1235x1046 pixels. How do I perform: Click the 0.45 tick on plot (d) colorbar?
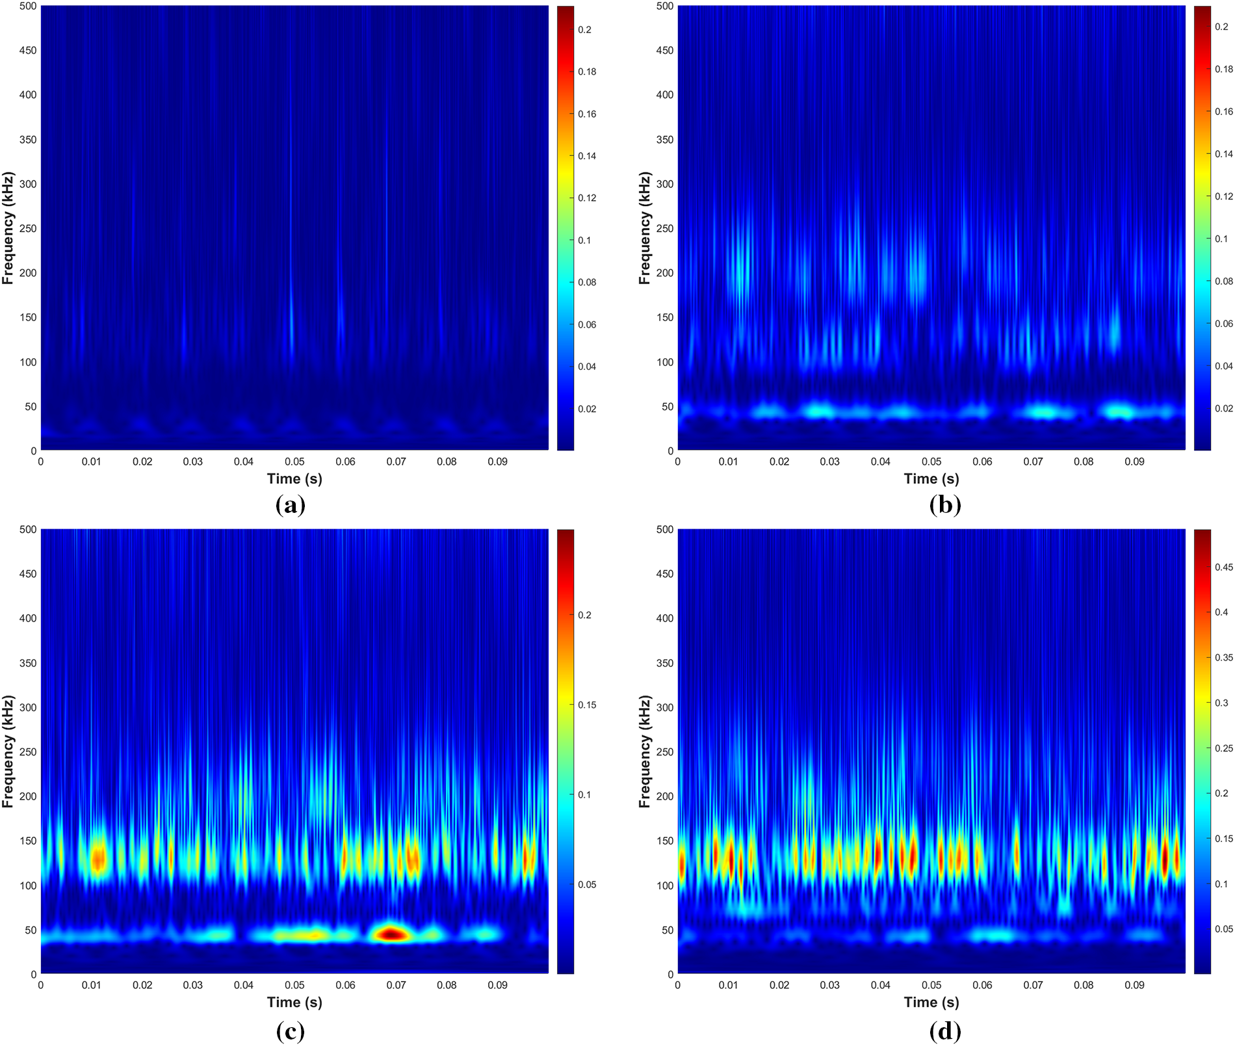[x=1224, y=568]
